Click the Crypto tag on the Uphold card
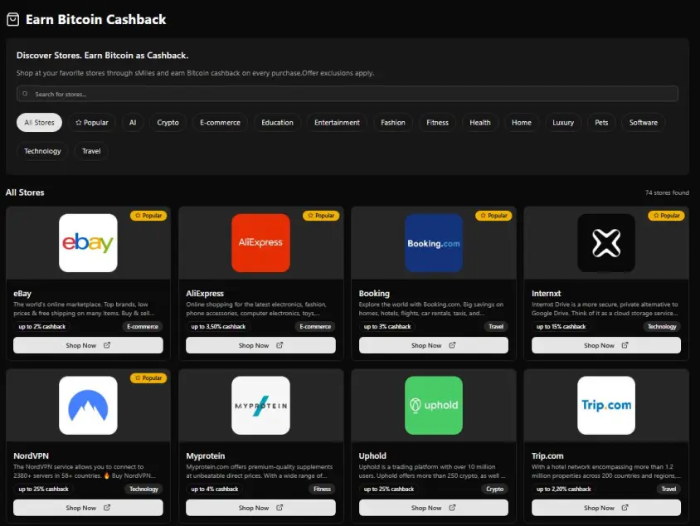This screenshot has width=700, height=526. pos(494,489)
